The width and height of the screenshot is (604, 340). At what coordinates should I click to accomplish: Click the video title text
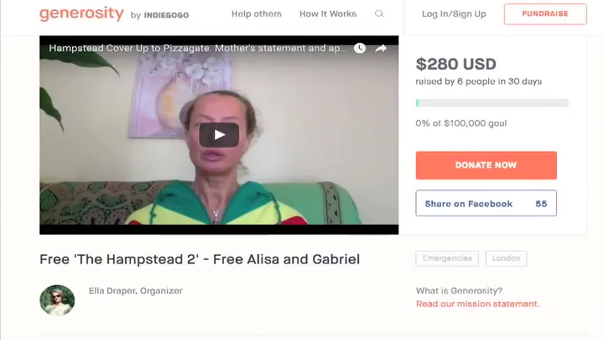[198, 48]
